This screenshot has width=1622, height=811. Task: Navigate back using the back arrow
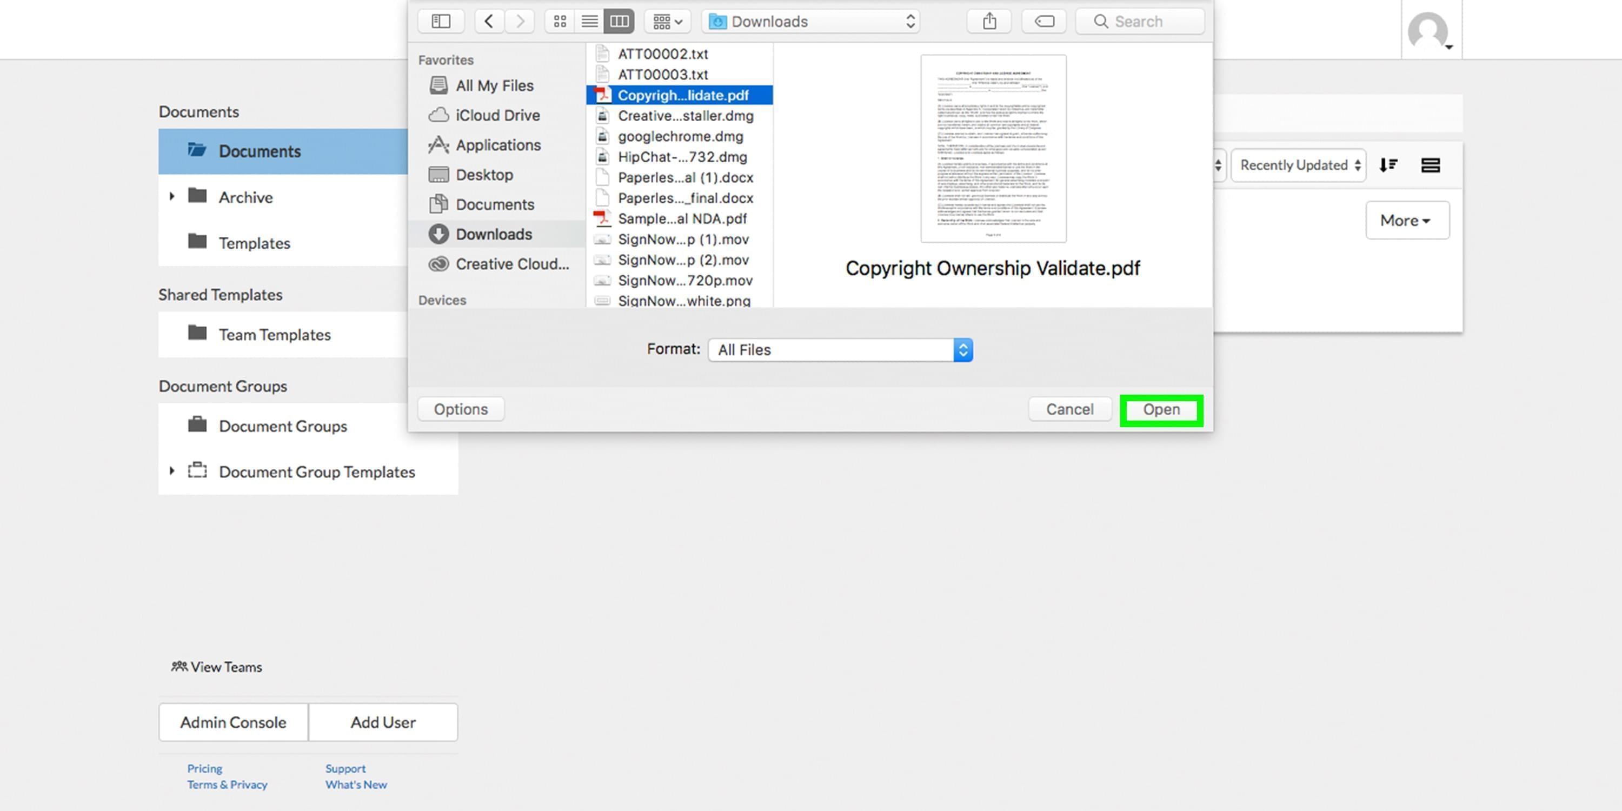click(489, 21)
